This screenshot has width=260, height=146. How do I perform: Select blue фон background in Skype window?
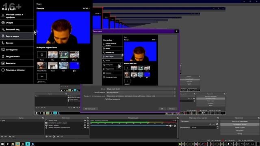point(74,66)
